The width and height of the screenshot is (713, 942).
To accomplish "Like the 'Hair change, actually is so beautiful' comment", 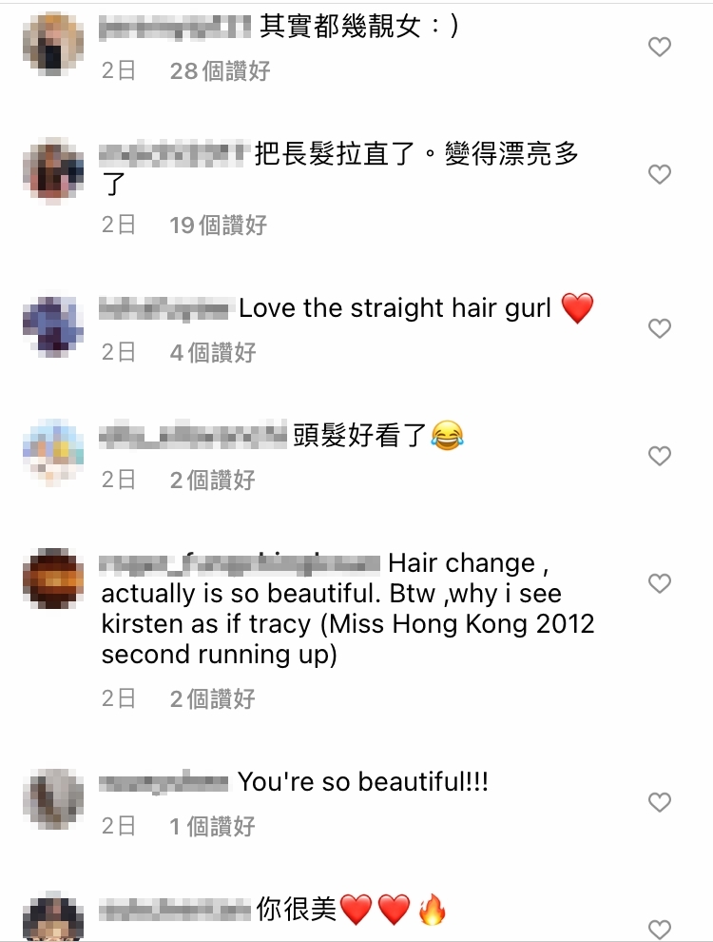I will [x=659, y=583].
